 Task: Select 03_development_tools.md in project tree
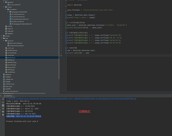[x=20, y=19]
